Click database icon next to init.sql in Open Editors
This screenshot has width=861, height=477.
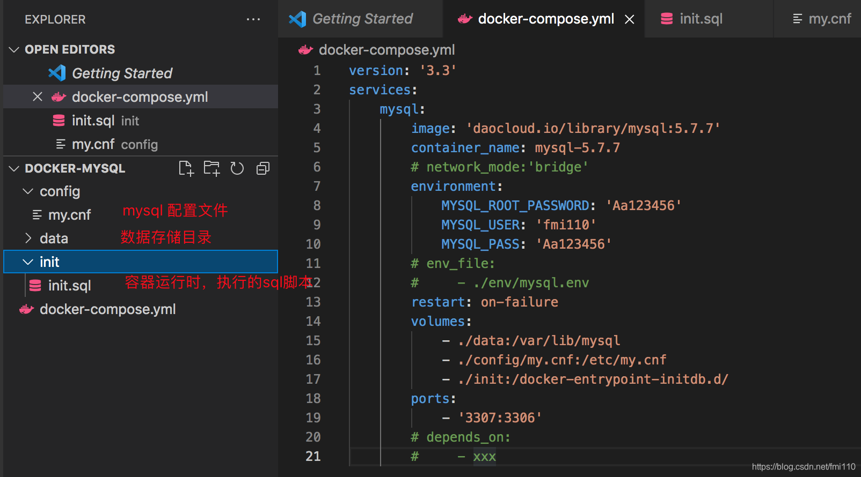pyautogui.click(x=59, y=121)
